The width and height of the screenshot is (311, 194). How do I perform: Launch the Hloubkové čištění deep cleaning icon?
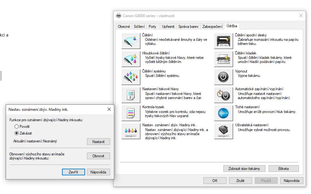[x=131, y=59]
